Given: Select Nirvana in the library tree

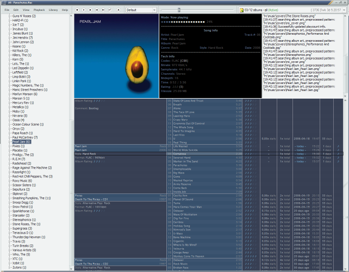Looking at the screenshot, I should 20,116.
